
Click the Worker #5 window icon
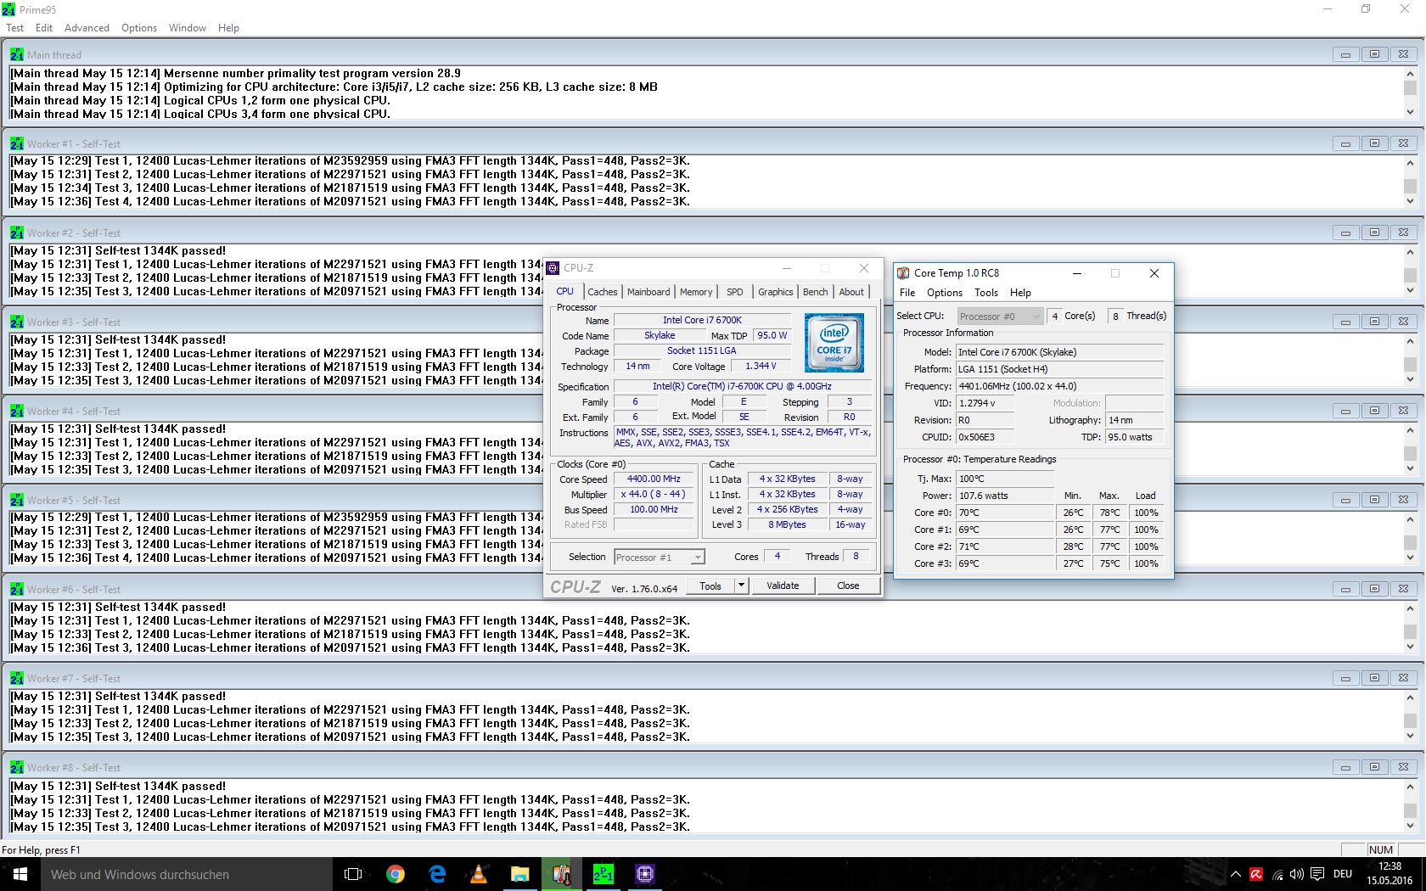pyautogui.click(x=17, y=500)
